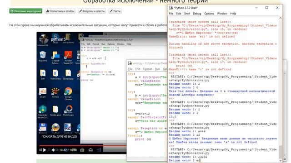Open Edit menu in error.py editor window
The width and height of the screenshot is (291, 163).
click(x=137, y=69)
